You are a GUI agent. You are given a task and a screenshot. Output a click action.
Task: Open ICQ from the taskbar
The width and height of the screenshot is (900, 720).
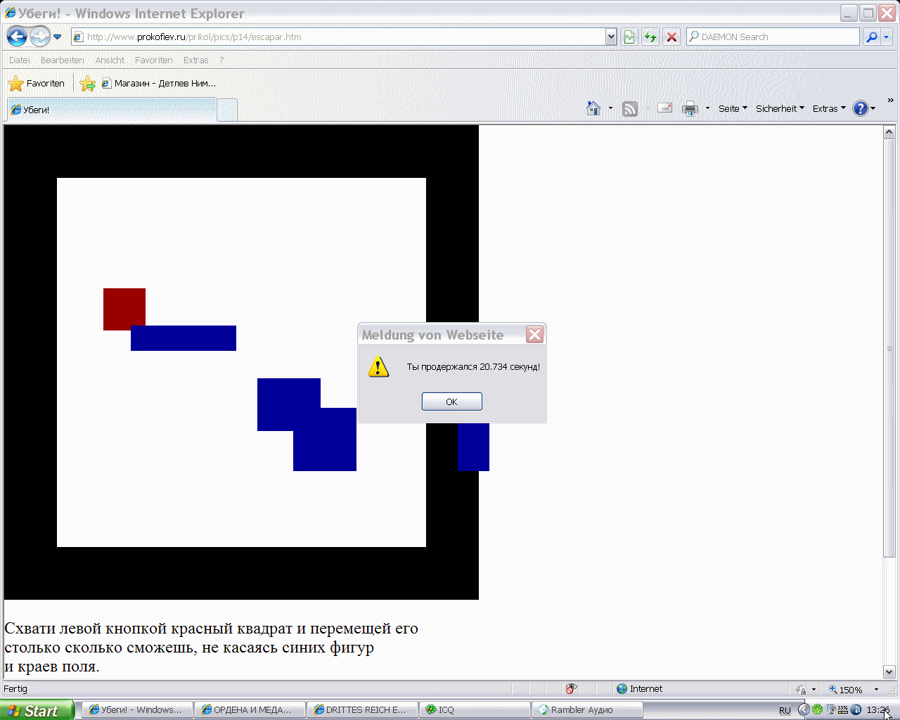(475, 710)
